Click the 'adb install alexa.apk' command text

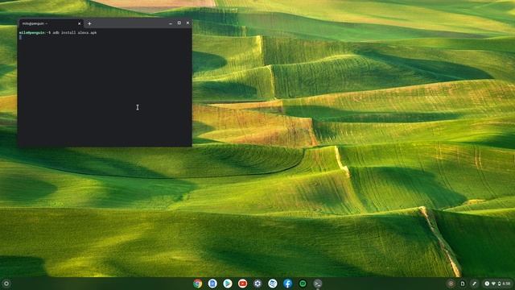point(75,32)
